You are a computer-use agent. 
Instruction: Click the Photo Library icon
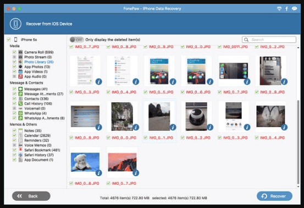coord(20,62)
